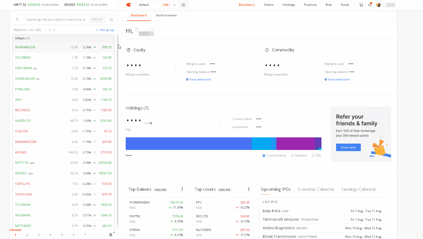Open POWERINDIA in Top Gainers

coord(156,205)
